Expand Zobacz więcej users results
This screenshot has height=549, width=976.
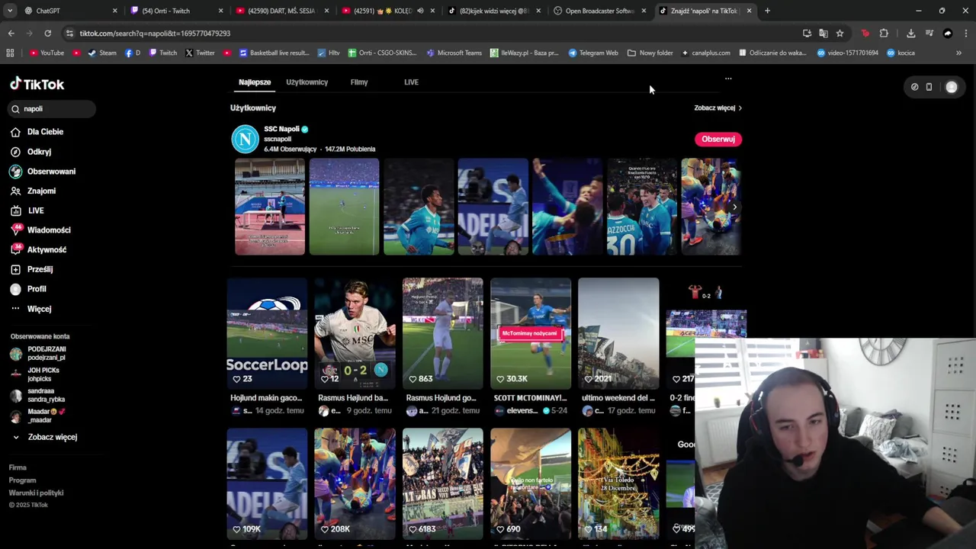718,108
